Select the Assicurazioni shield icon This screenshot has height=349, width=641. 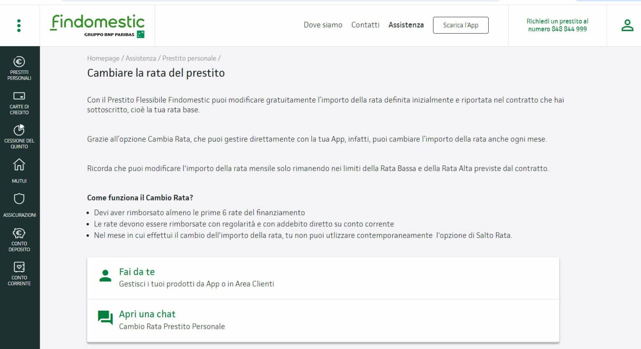coord(19,199)
